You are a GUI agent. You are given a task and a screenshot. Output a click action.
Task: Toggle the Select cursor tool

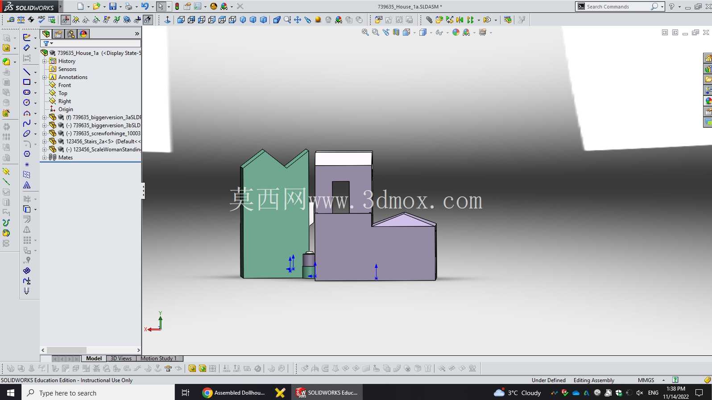[161, 6]
